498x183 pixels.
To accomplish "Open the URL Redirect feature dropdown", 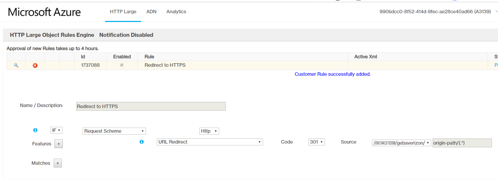I will pos(210,142).
